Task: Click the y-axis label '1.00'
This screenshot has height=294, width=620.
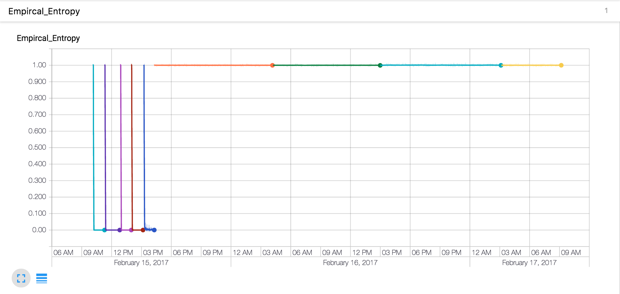Action: pos(39,65)
